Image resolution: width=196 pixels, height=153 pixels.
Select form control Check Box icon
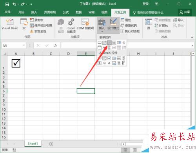point(109,43)
